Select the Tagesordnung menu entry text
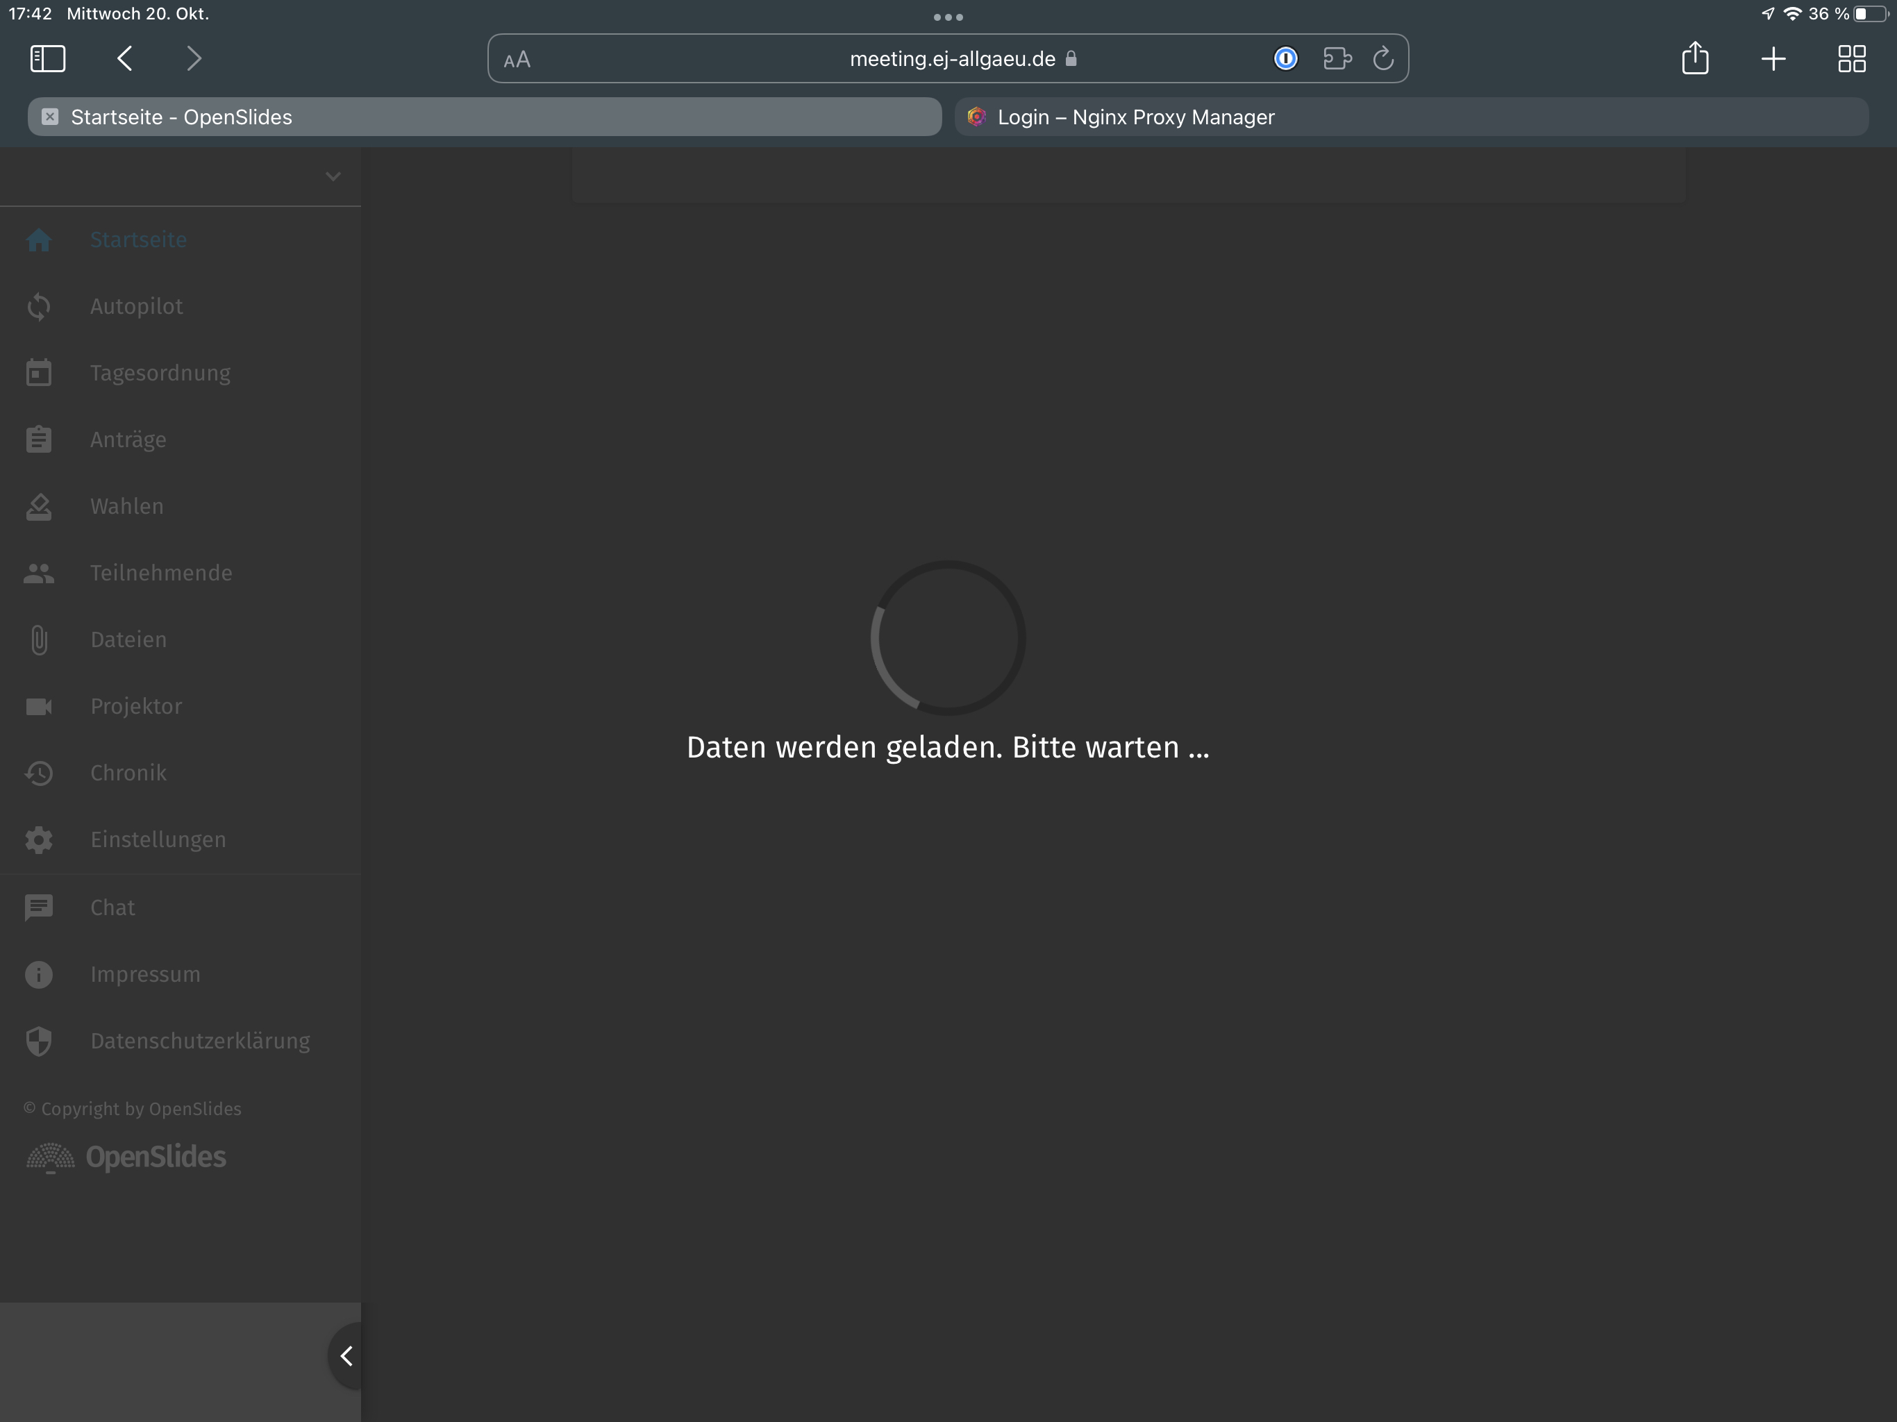 tap(160, 373)
